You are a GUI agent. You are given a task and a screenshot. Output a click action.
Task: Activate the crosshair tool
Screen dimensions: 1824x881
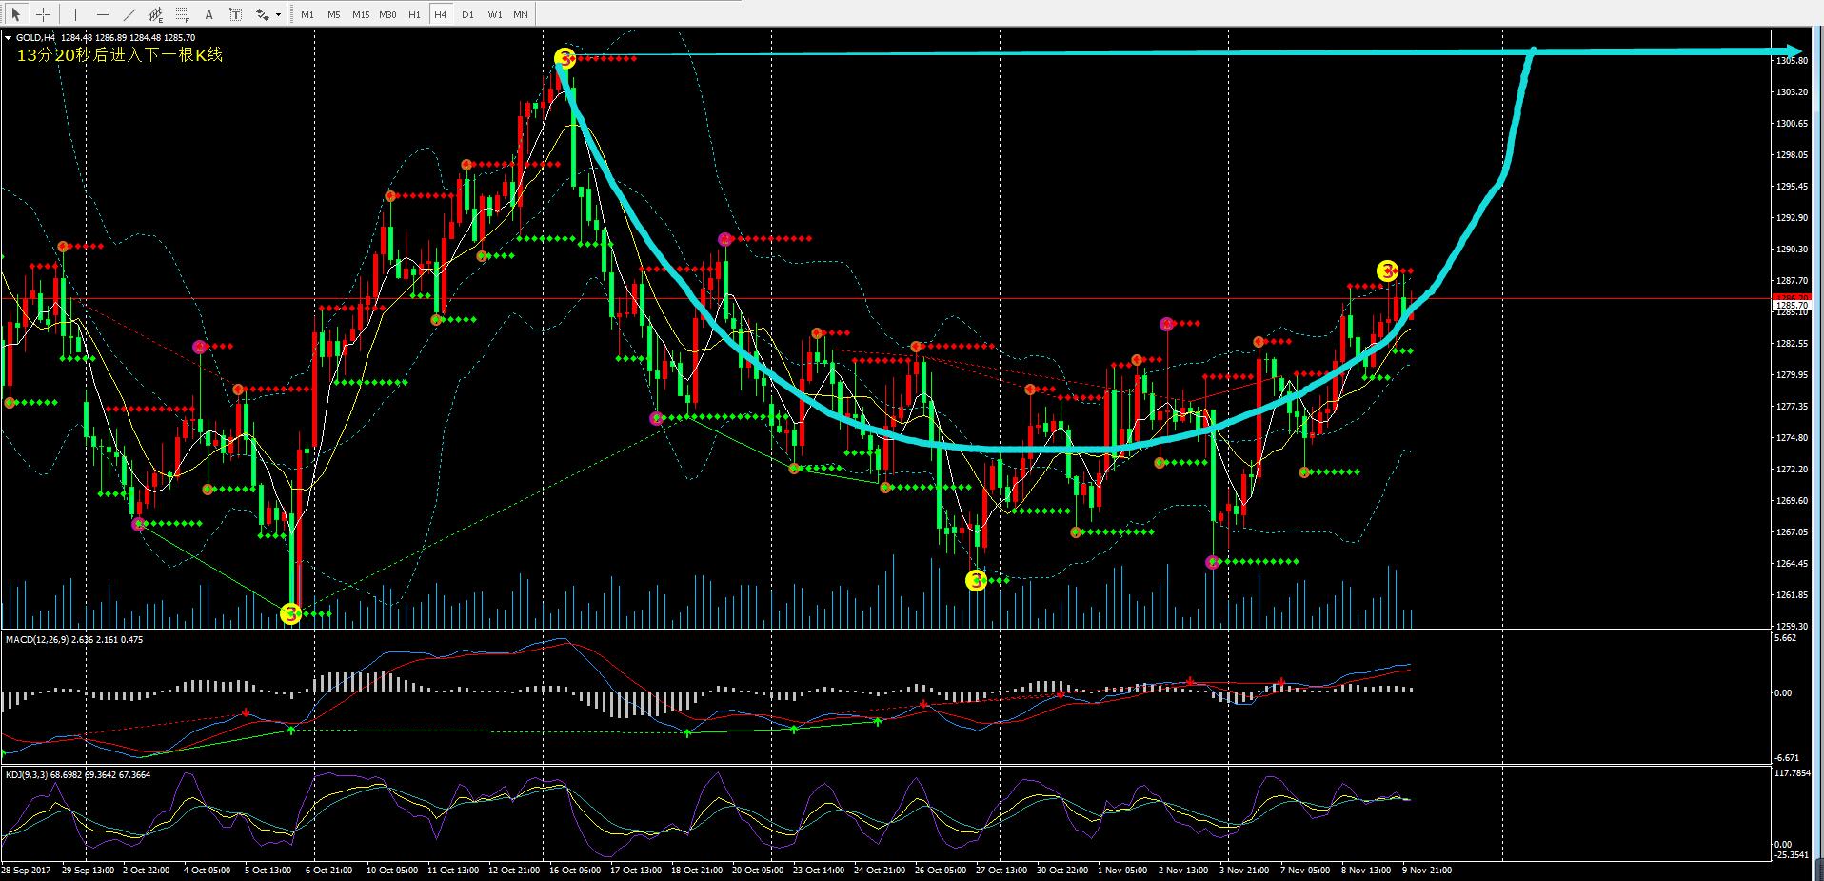(x=43, y=14)
